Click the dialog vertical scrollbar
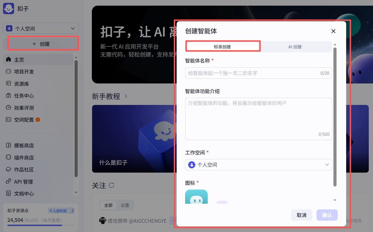The height and width of the screenshot is (232, 373). click(335, 117)
